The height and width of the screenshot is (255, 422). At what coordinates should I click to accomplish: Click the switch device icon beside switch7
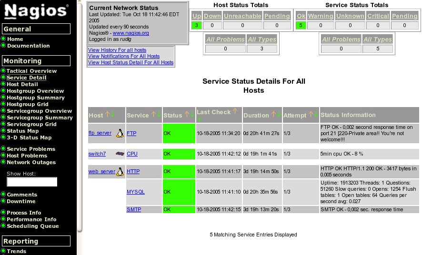click(120, 154)
